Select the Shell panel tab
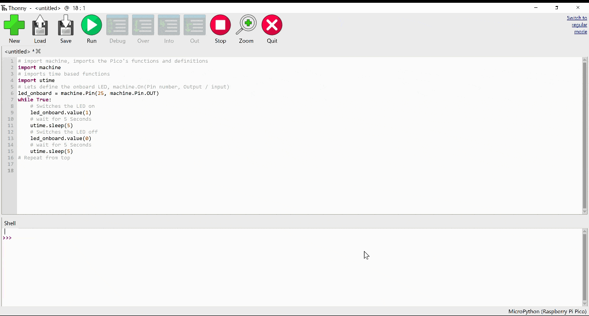The width and height of the screenshot is (589, 316). (x=10, y=223)
